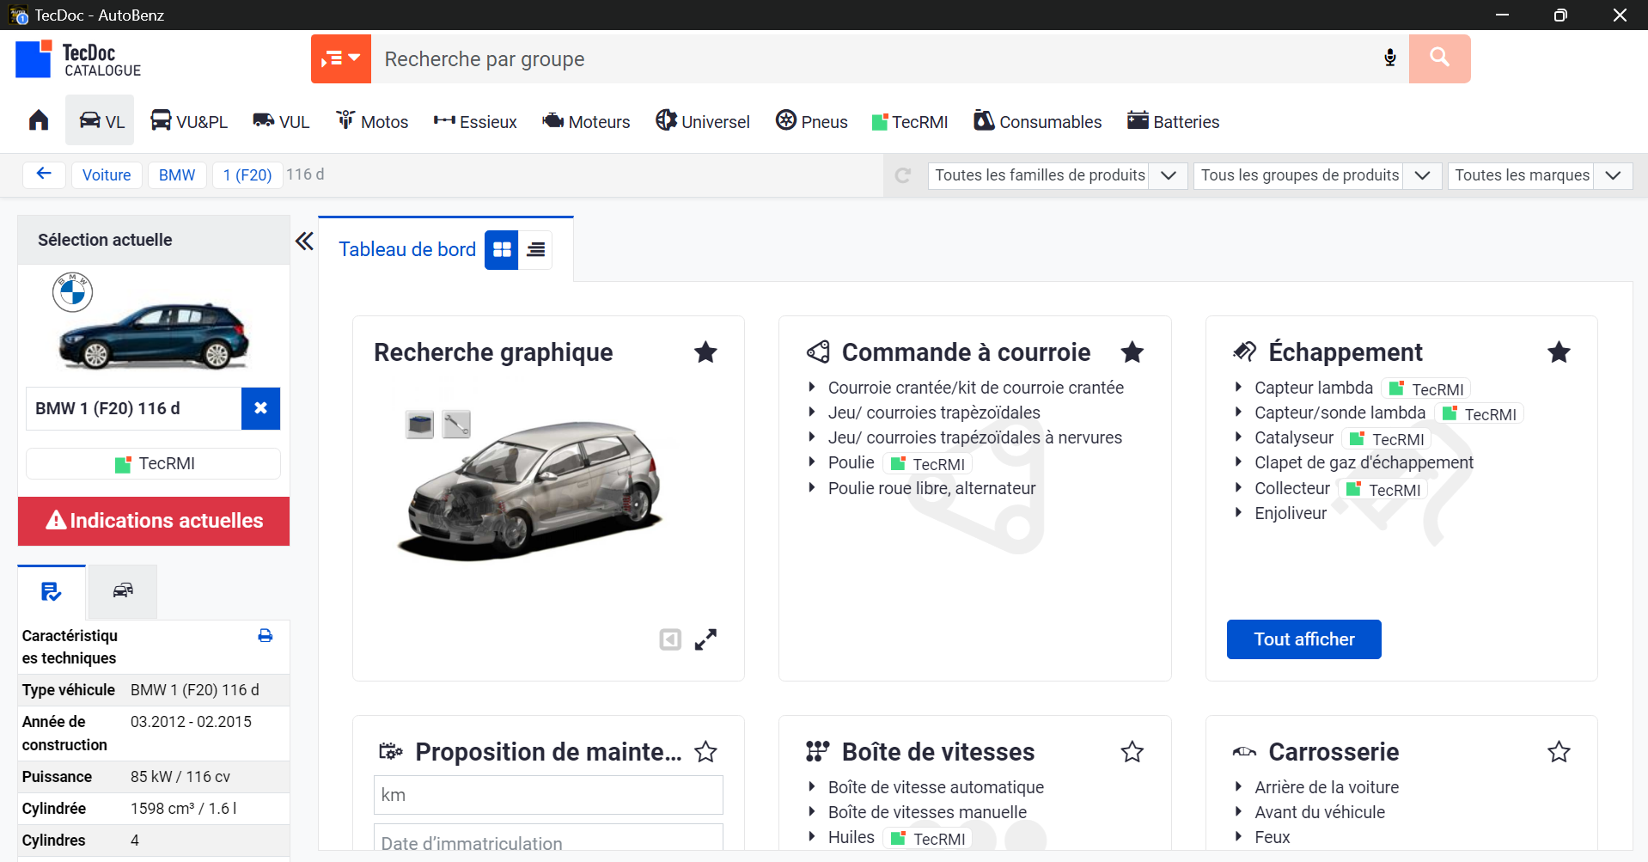The width and height of the screenshot is (1648, 862).
Task: Unfavorite the Commande à courroie card
Action: (x=1132, y=352)
